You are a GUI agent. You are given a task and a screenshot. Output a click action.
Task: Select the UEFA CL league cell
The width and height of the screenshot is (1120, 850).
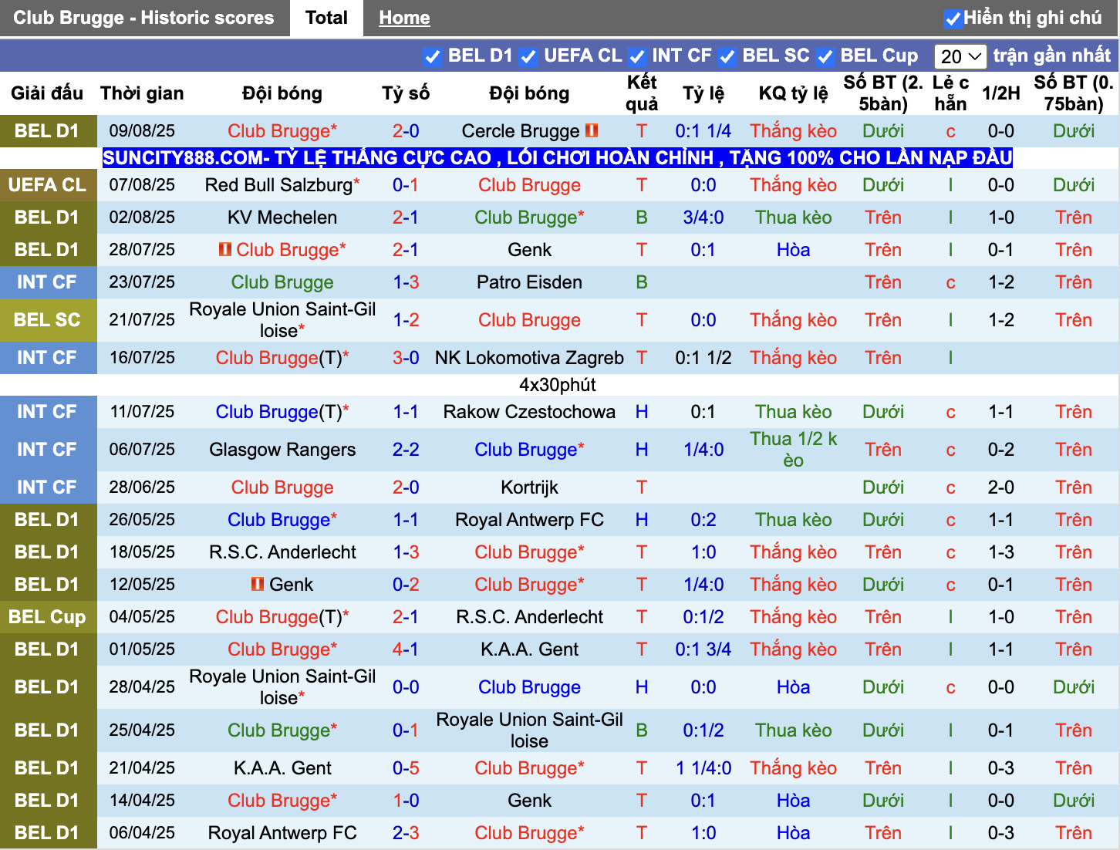pos(48,185)
